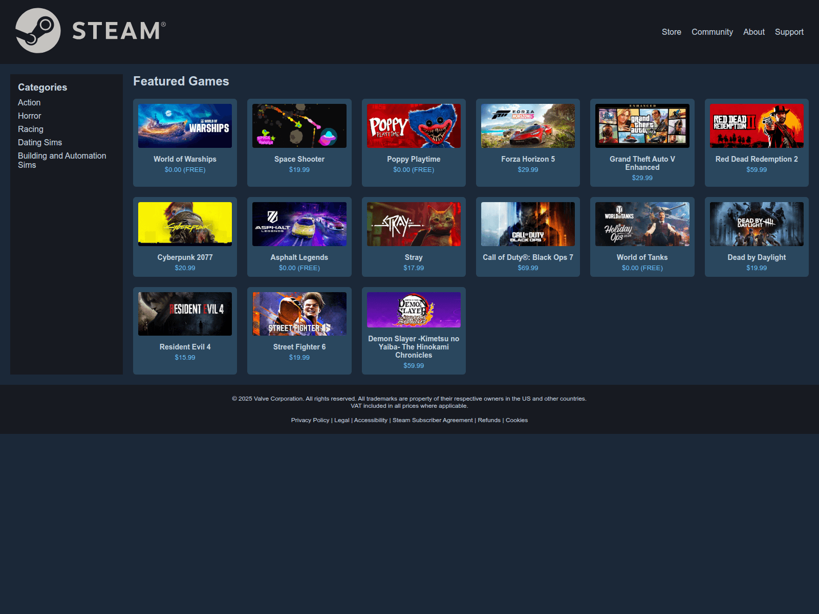
Task: Open the Support page
Action: (x=789, y=32)
